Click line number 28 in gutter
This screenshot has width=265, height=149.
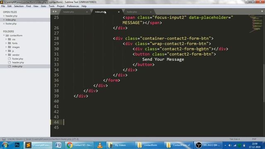56,38
